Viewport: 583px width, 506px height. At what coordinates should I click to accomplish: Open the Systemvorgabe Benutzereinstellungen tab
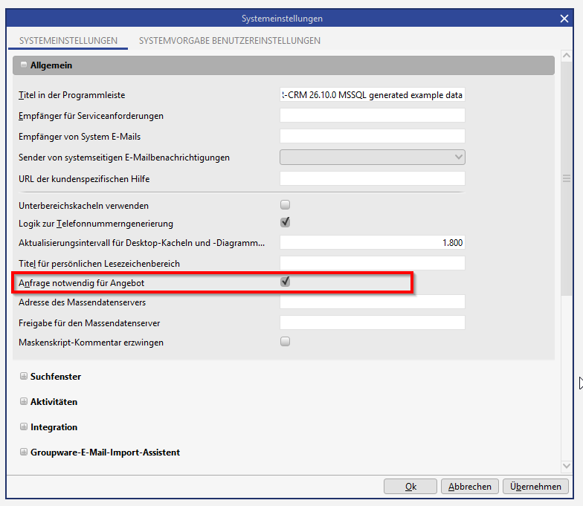229,40
